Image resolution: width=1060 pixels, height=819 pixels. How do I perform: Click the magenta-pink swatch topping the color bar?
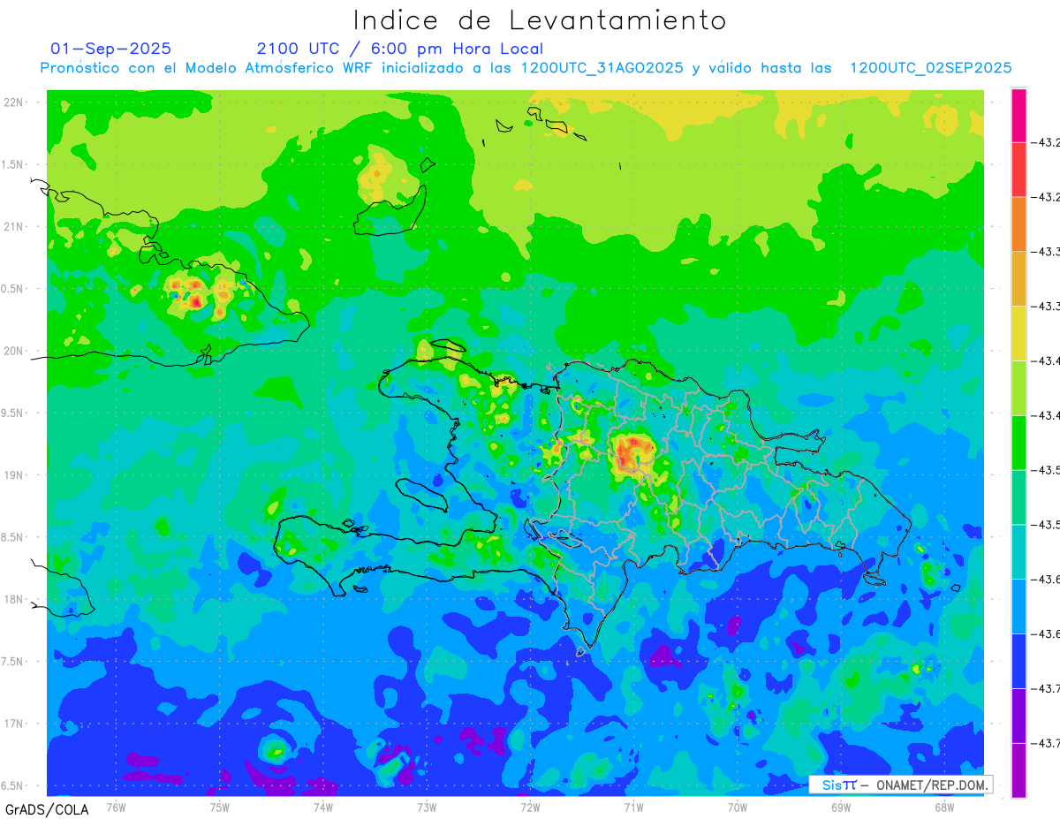[1018, 115]
